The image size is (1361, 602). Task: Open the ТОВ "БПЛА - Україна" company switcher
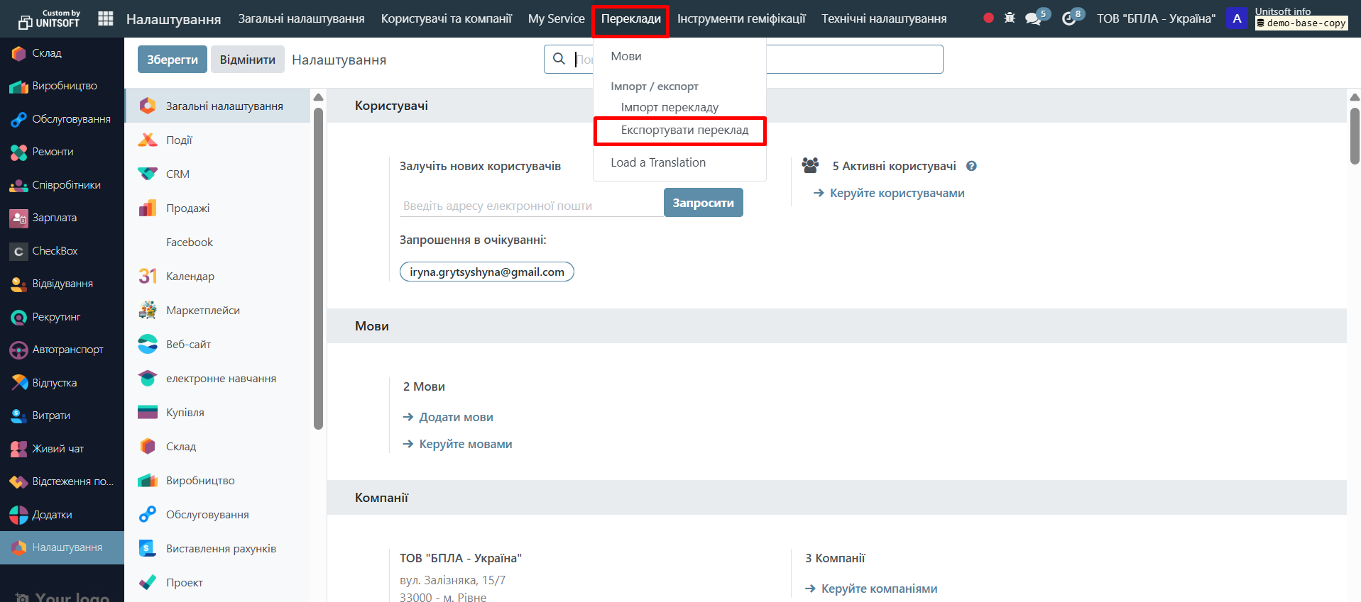point(1155,18)
